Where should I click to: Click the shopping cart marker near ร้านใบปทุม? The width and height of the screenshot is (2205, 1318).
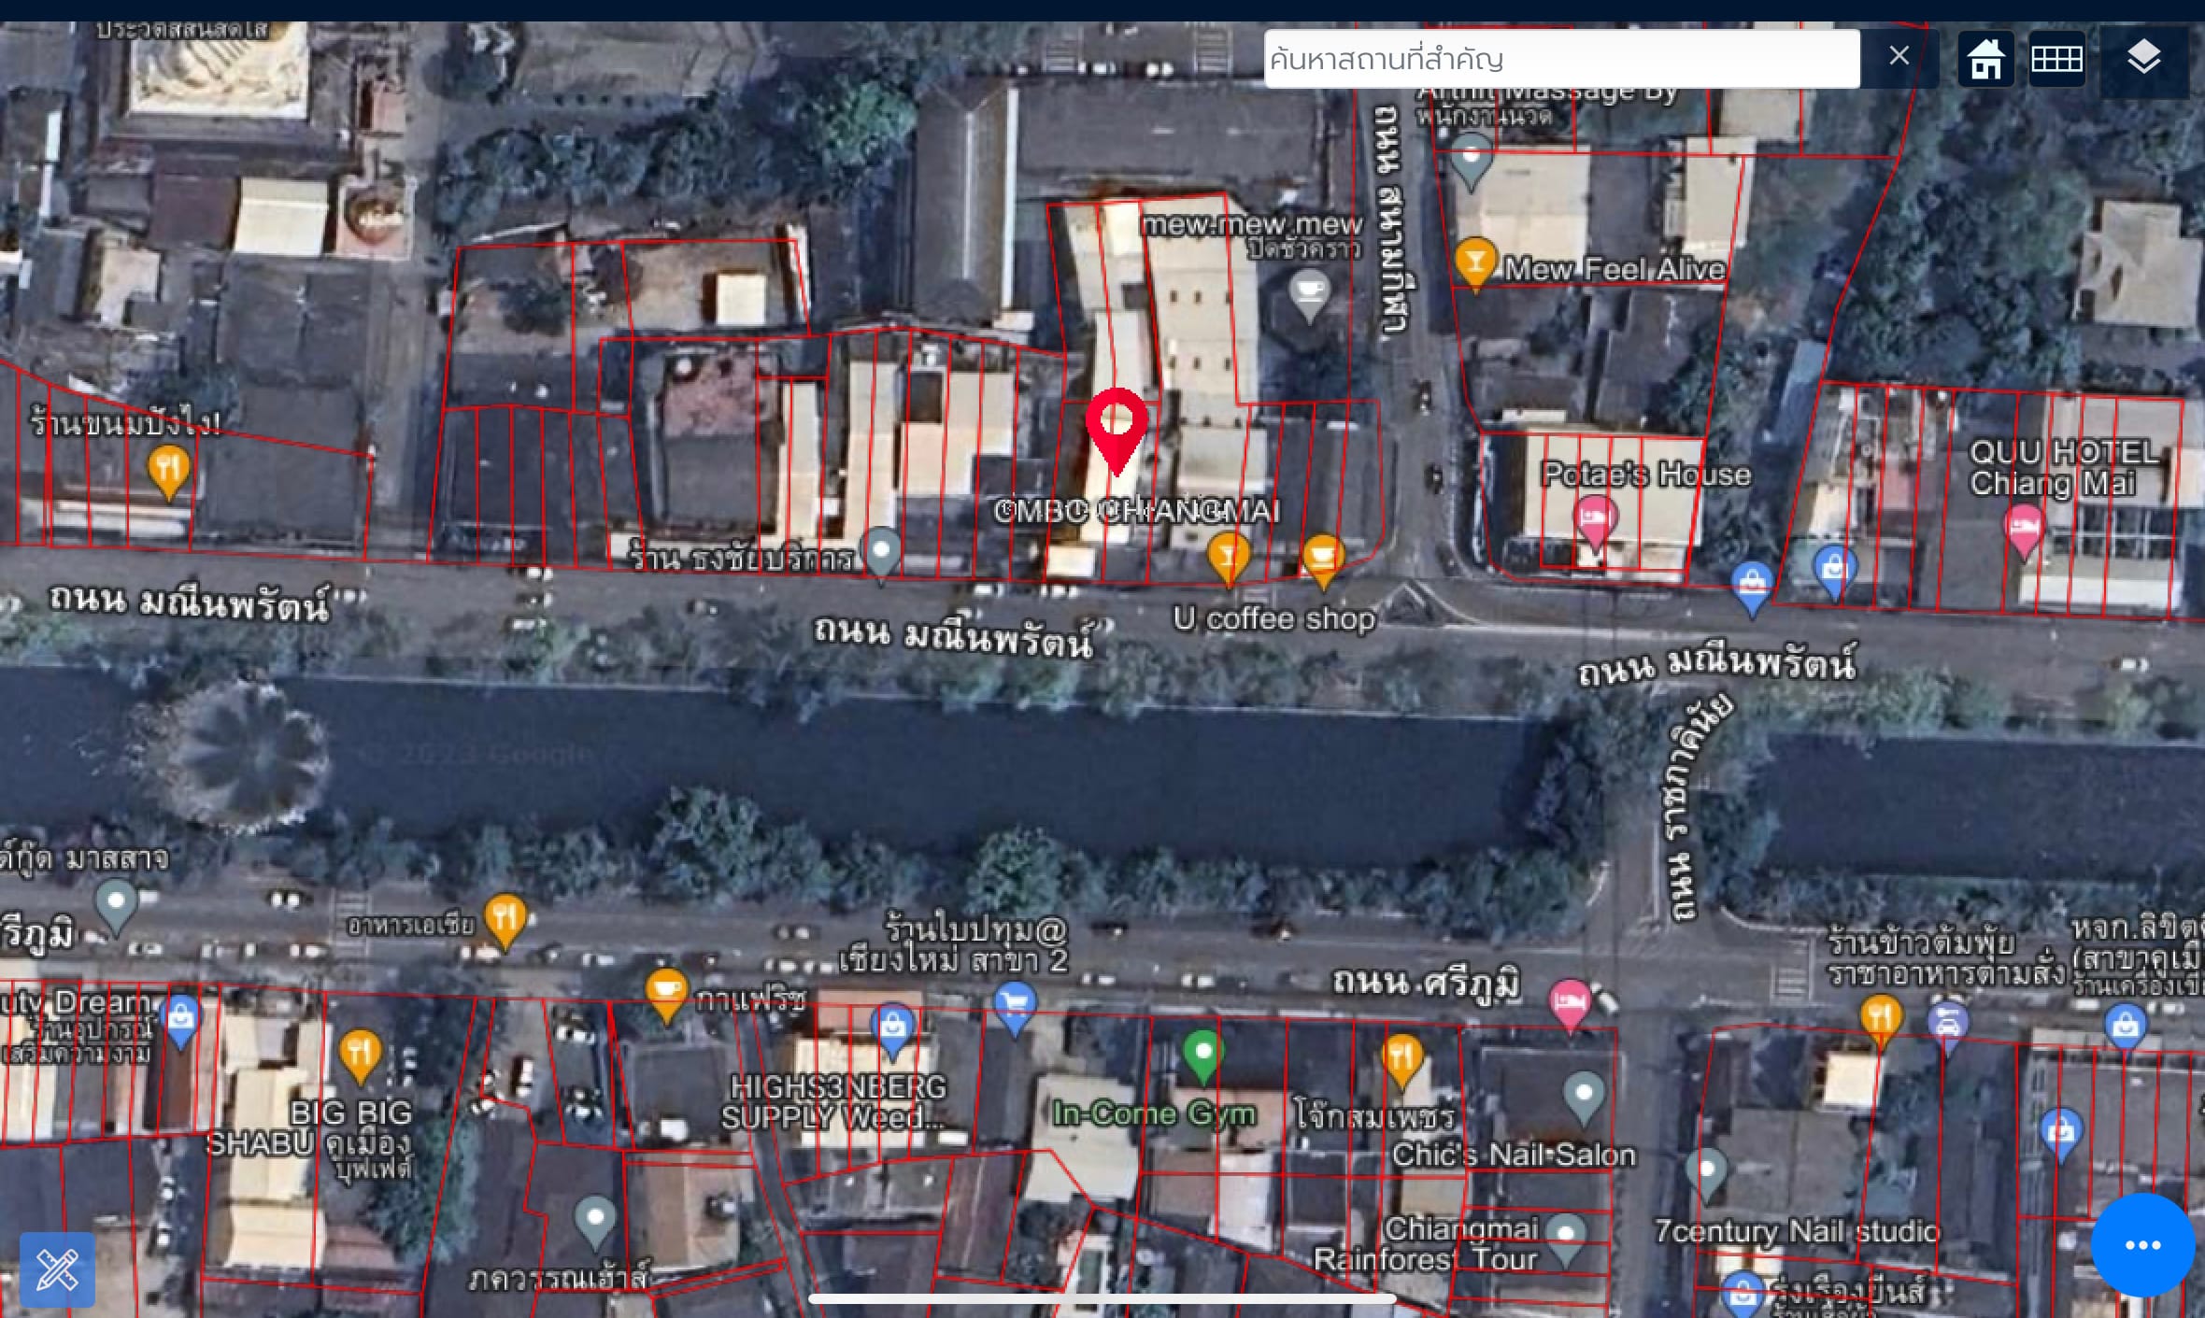tap(1015, 1008)
